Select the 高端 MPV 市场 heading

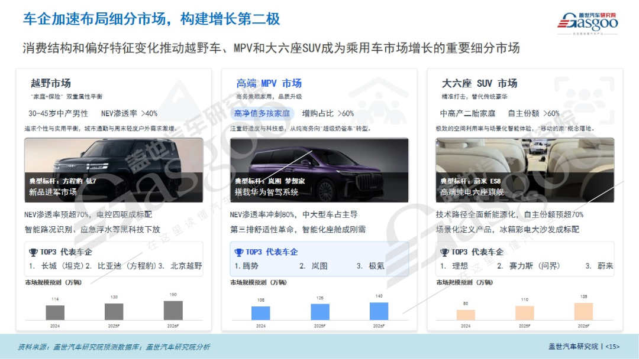pyautogui.click(x=269, y=83)
